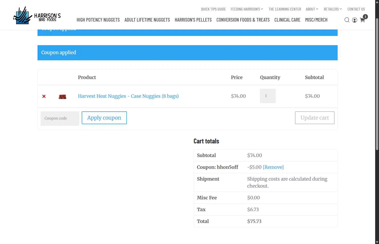Click the Shipping costs calculated during checkout text

[287, 182]
